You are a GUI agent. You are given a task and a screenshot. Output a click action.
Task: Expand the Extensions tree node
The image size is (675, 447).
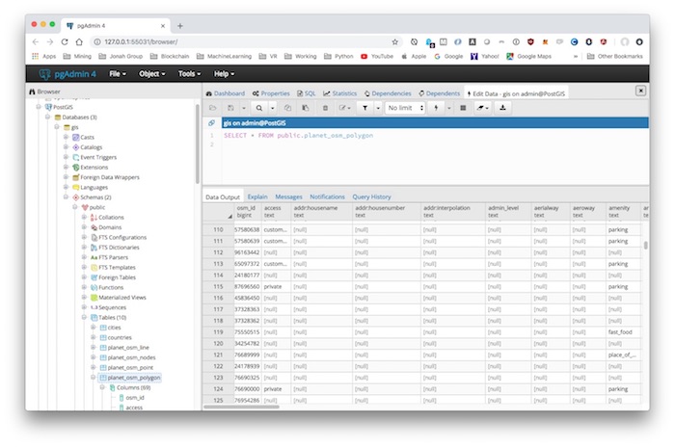click(66, 167)
